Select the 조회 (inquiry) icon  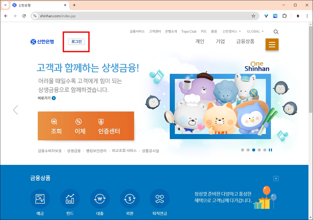[56, 126]
